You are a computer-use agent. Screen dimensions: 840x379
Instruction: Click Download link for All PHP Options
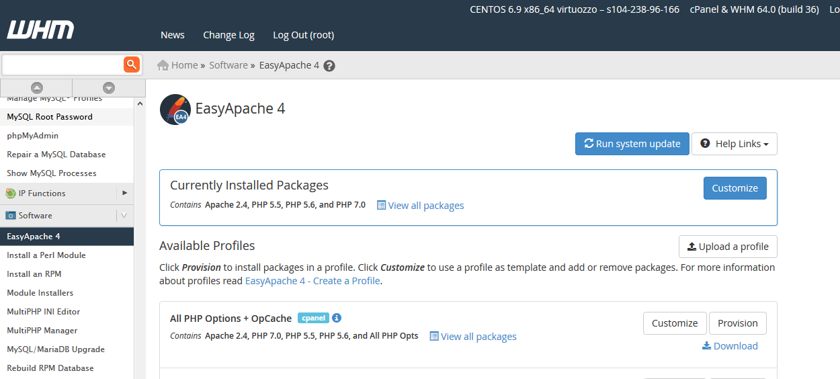tap(730, 346)
